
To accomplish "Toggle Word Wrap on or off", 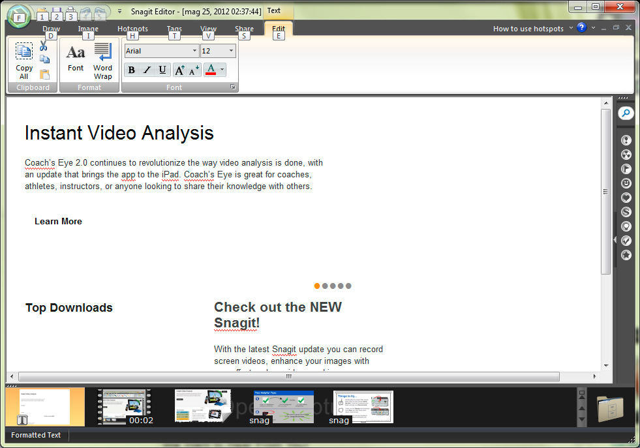I will coord(102,61).
